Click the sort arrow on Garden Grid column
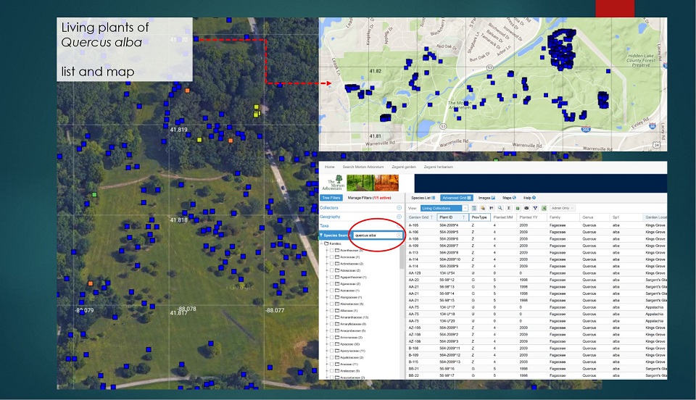The image size is (696, 400). (x=431, y=217)
